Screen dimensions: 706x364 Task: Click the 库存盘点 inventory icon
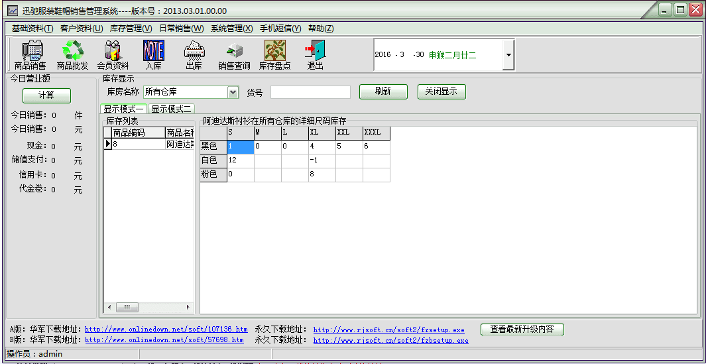coord(274,54)
